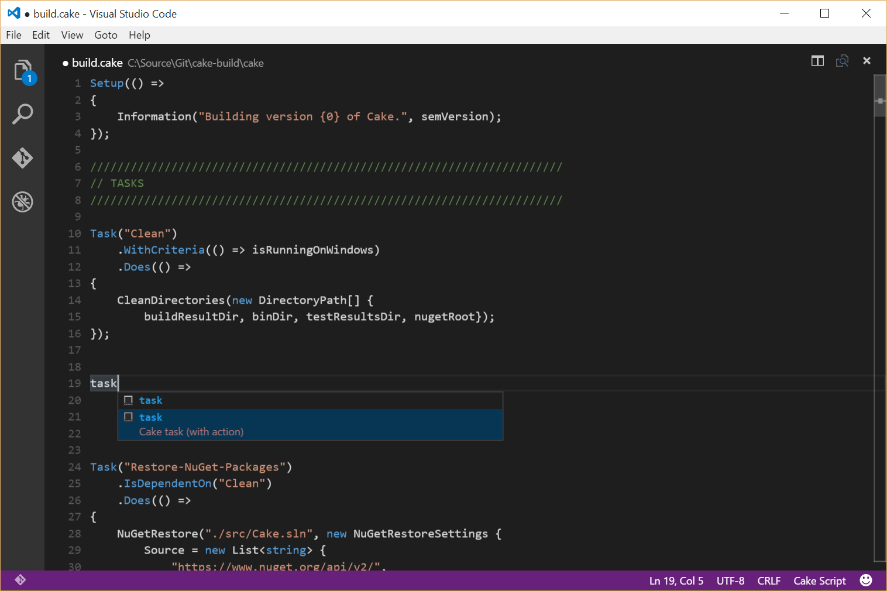Change the CRLF line ending setting
The width and height of the screenshot is (887, 591).
(x=769, y=580)
